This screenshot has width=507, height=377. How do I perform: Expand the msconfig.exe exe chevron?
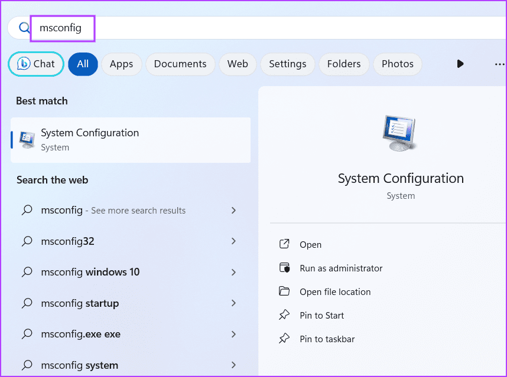(x=233, y=334)
